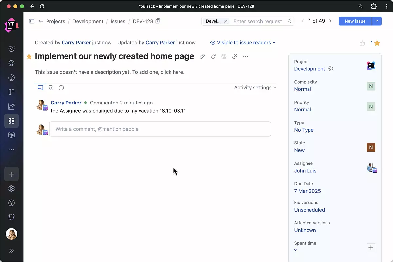Open notifications bell in sidebar
Image resolution: width=393 pixels, height=262 pixels.
coord(11,217)
